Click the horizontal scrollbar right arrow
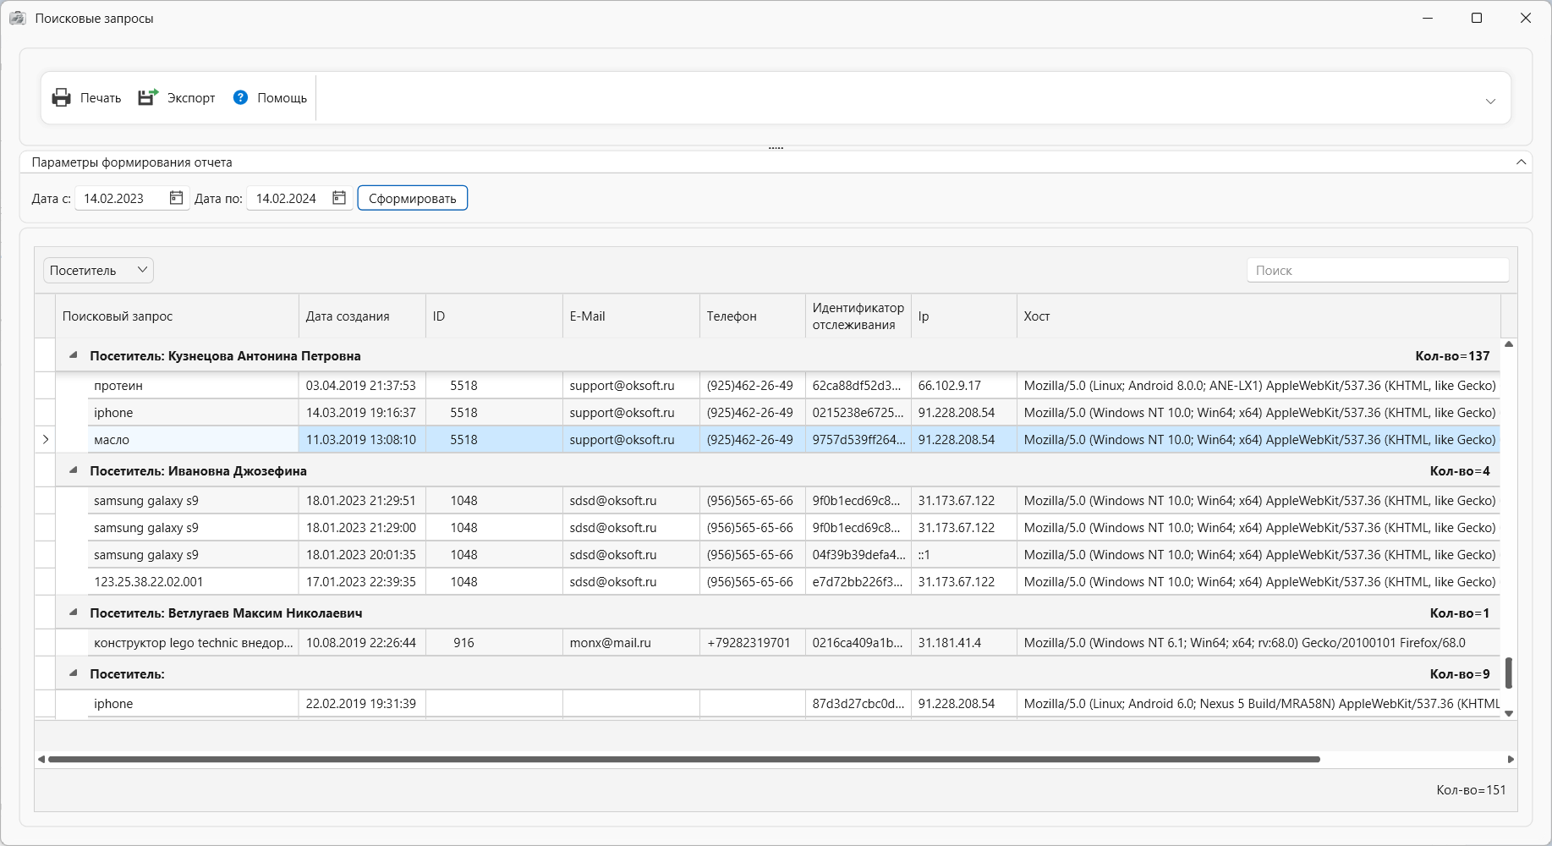 pyautogui.click(x=1511, y=760)
